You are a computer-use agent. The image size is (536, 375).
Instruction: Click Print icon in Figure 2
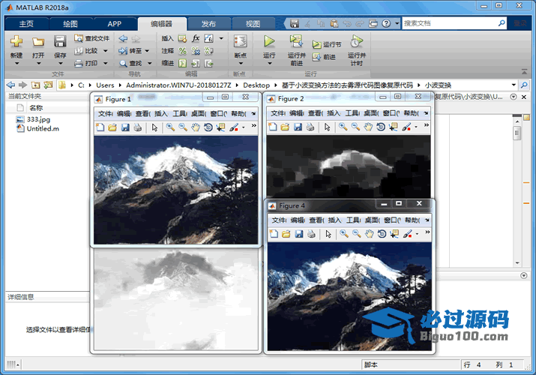(310, 127)
